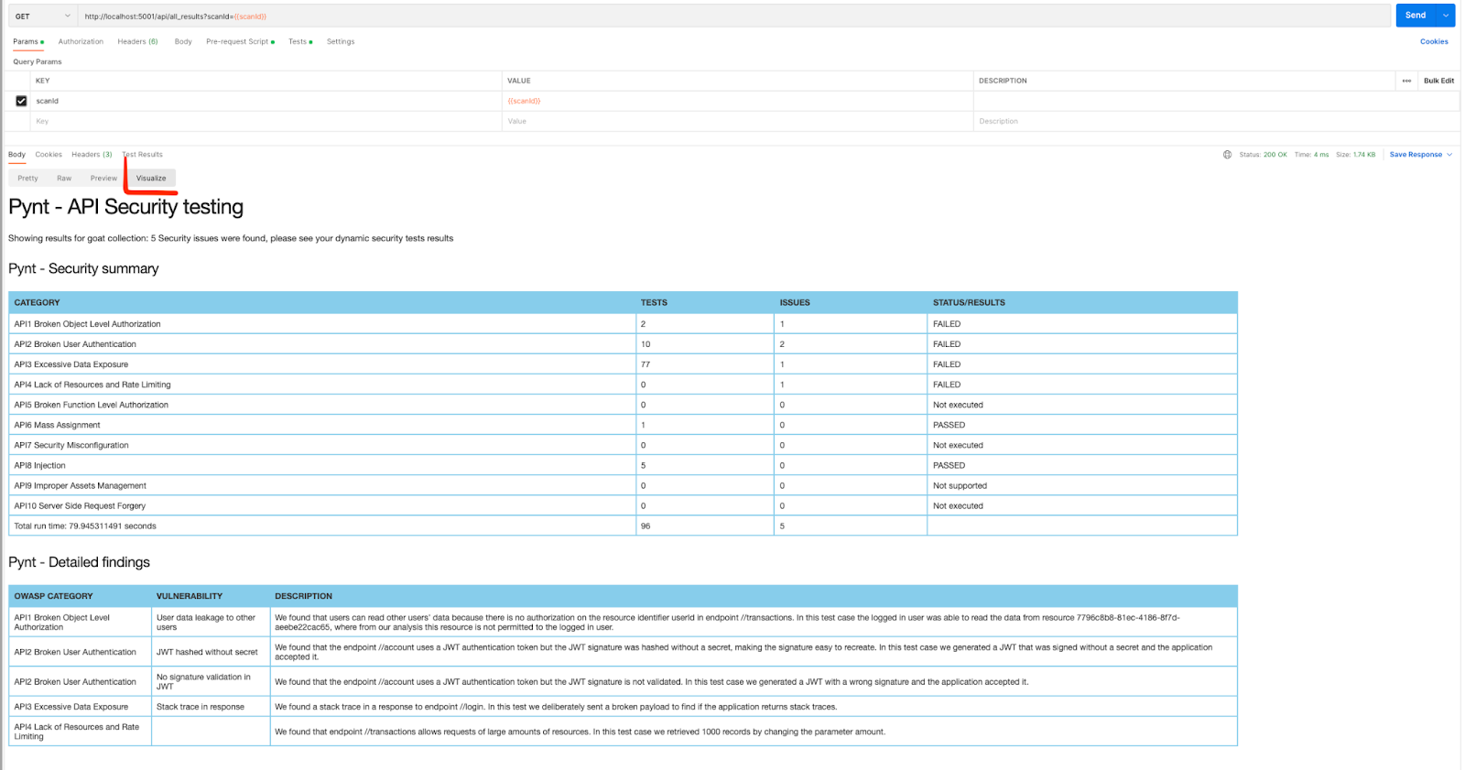Viewport: 1465px width, 770px height.
Task: Click the 'Not supported' status cell
Action: [x=1081, y=485]
